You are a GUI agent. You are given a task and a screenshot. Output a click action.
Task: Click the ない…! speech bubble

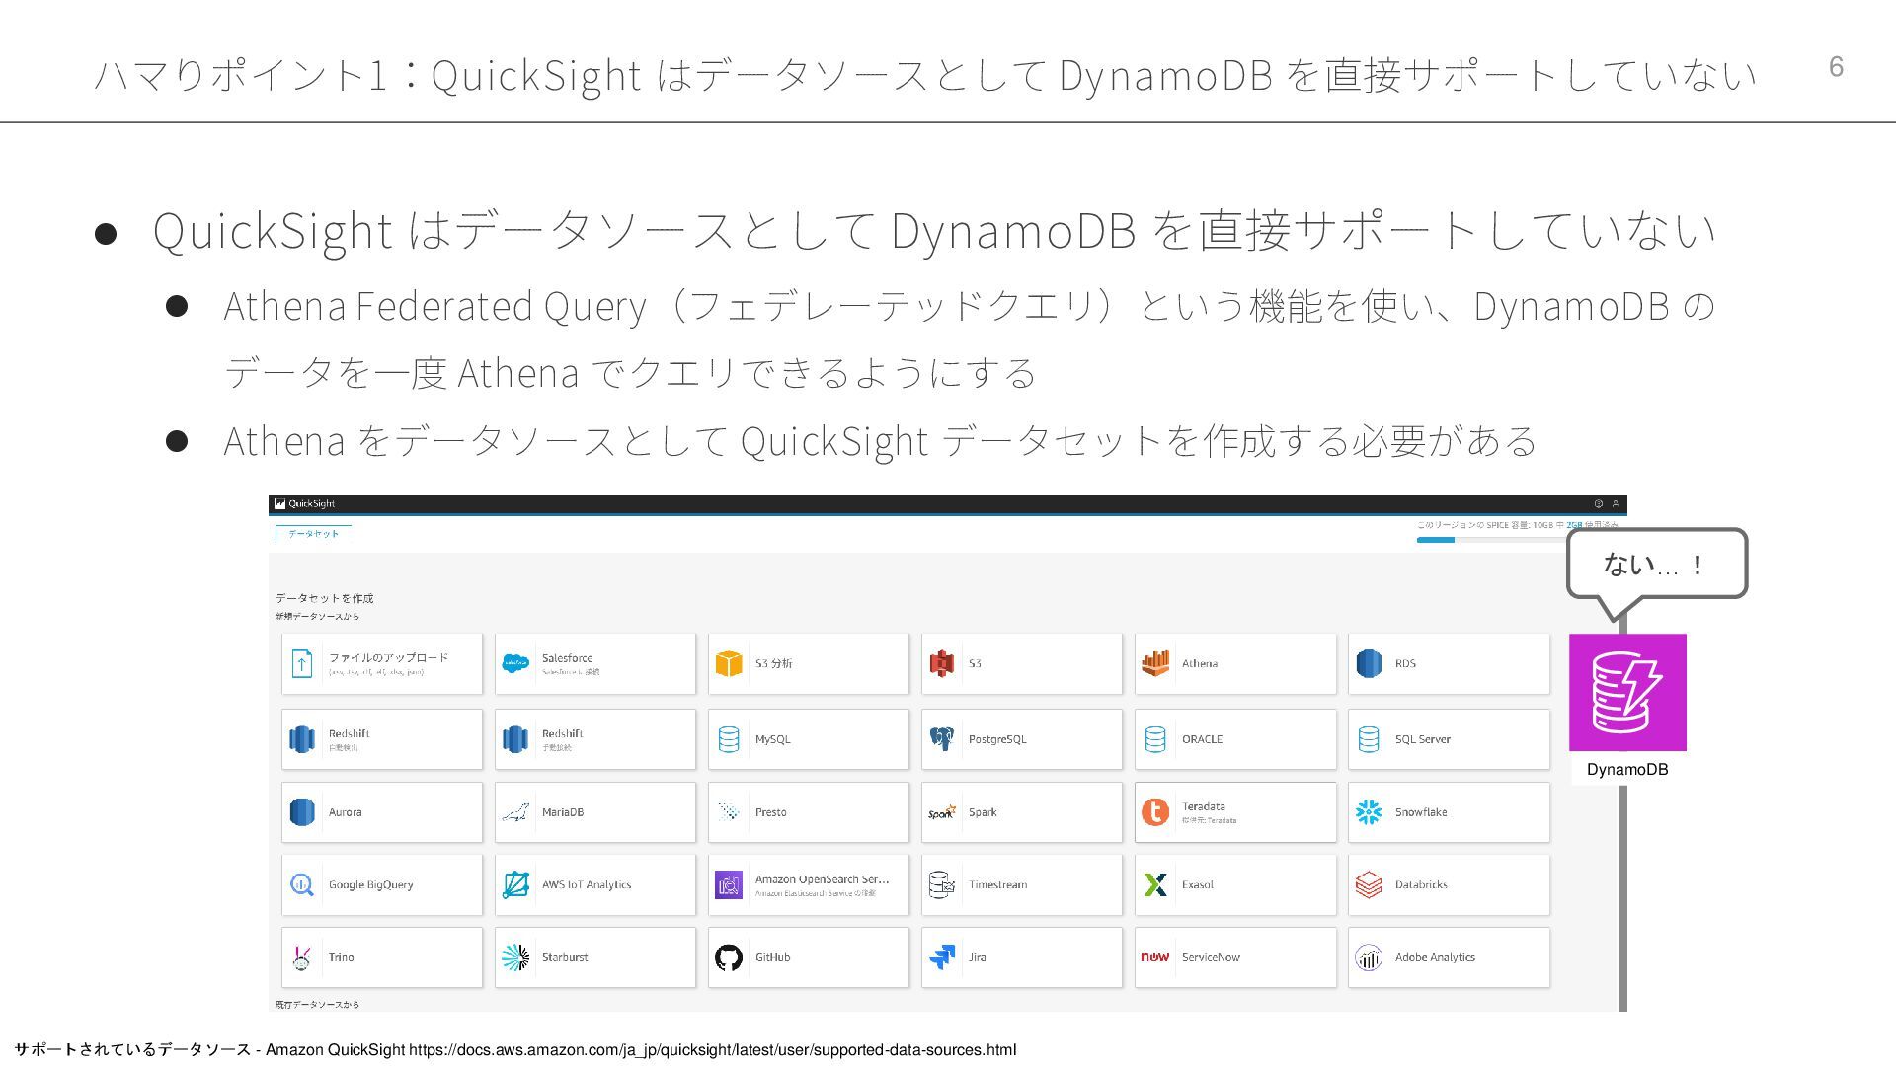(1656, 565)
